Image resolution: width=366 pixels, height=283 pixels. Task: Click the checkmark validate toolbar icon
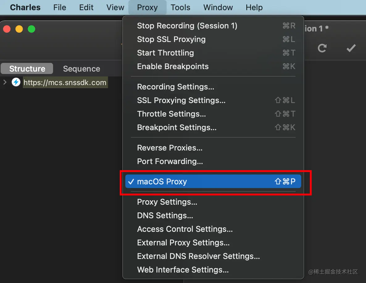351,48
